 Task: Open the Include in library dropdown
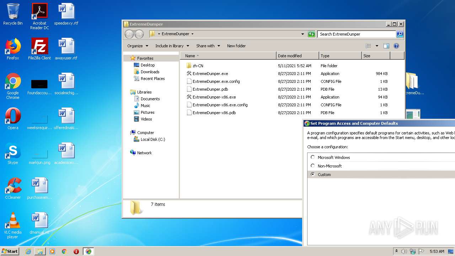172,46
